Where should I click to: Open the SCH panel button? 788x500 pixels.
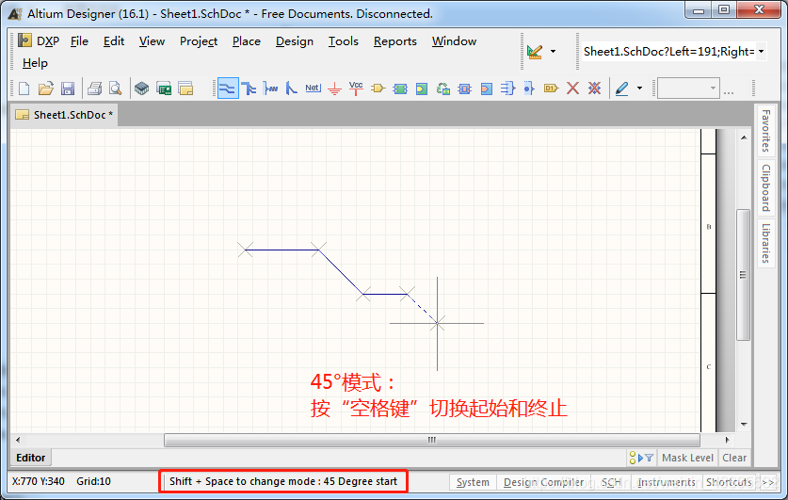coord(611,482)
